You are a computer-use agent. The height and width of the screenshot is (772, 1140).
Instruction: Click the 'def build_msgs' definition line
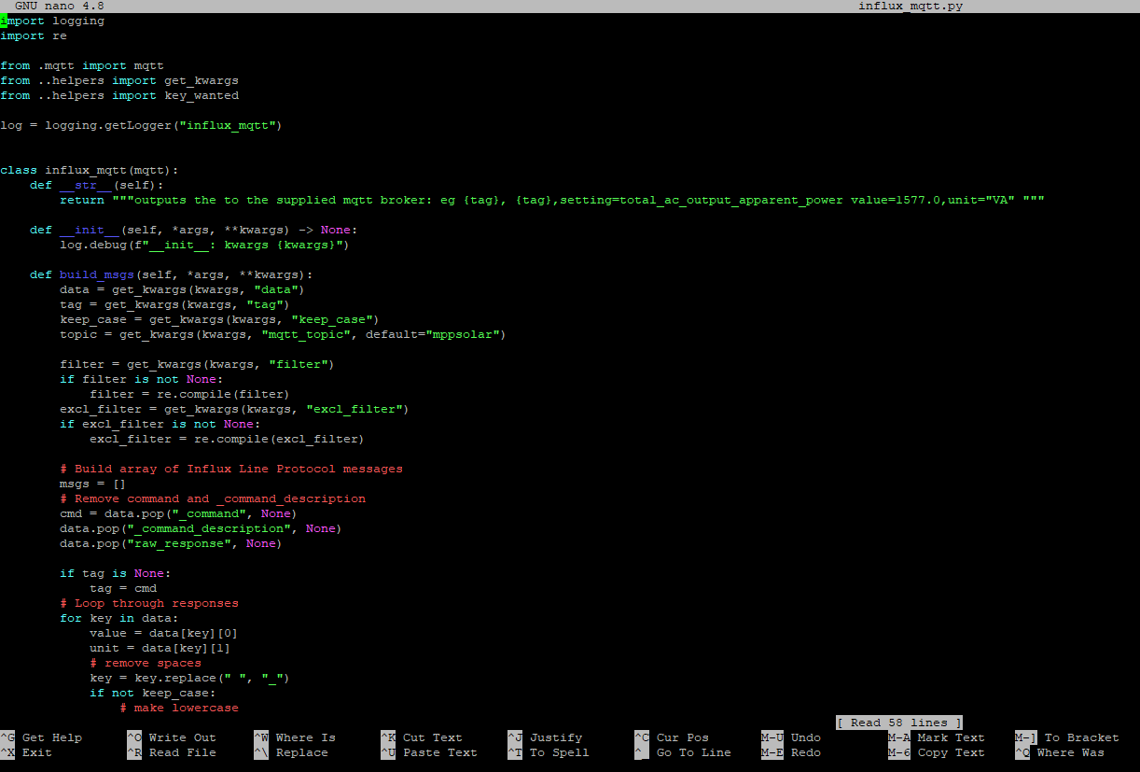coord(172,274)
